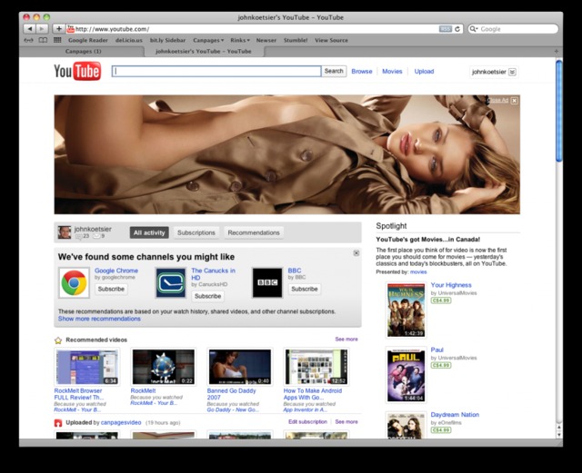
Task: Subscribe to The Canucks in HD
Action: (x=207, y=296)
